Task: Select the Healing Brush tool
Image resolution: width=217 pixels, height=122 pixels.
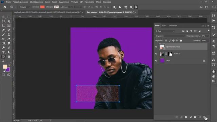Action: click(9, 30)
